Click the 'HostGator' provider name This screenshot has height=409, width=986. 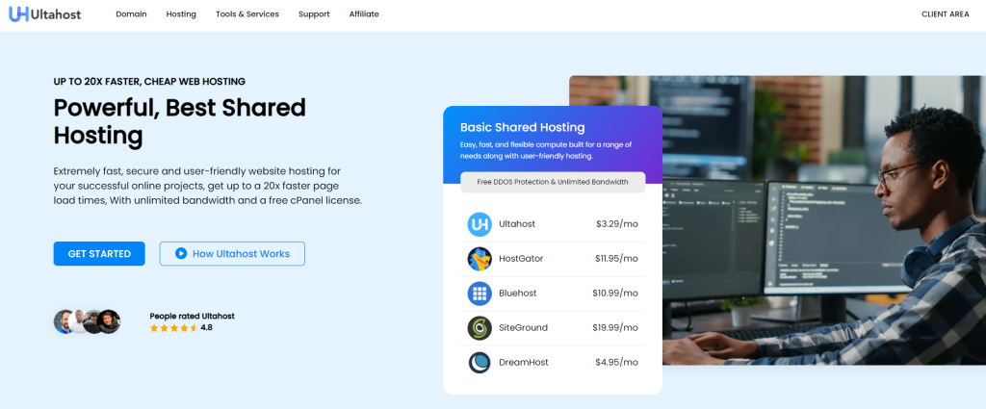(x=521, y=258)
